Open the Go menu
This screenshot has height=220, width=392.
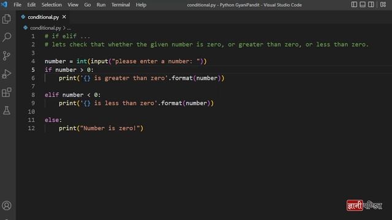[x=87, y=5]
